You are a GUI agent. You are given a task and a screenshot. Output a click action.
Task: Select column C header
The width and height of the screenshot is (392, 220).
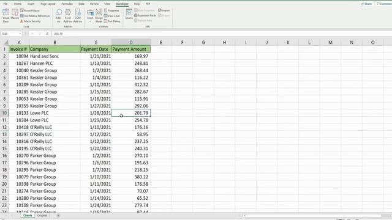tap(96, 42)
